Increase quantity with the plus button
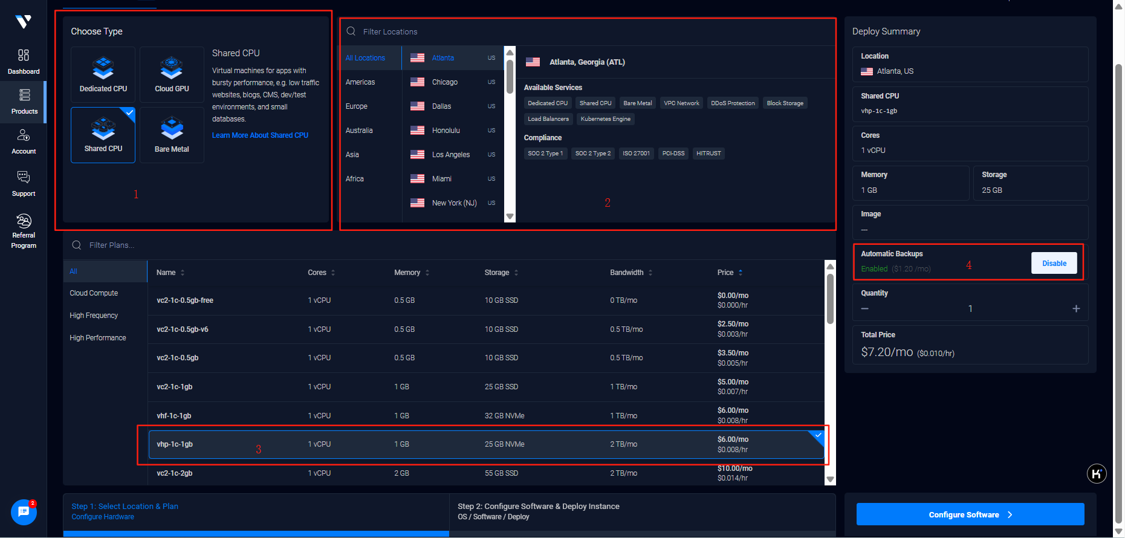Viewport: 1125px width, 538px height. (1075, 309)
